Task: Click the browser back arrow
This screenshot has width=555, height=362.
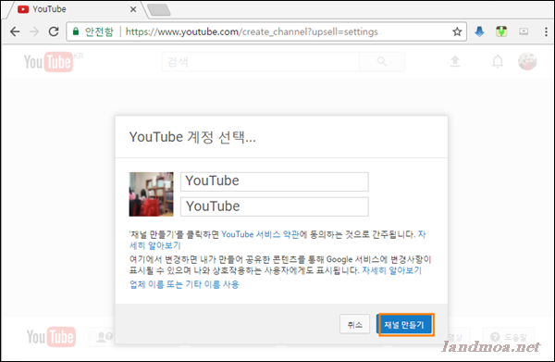Action: click(x=15, y=31)
